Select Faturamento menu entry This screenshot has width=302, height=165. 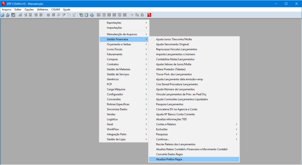coord(124,54)
